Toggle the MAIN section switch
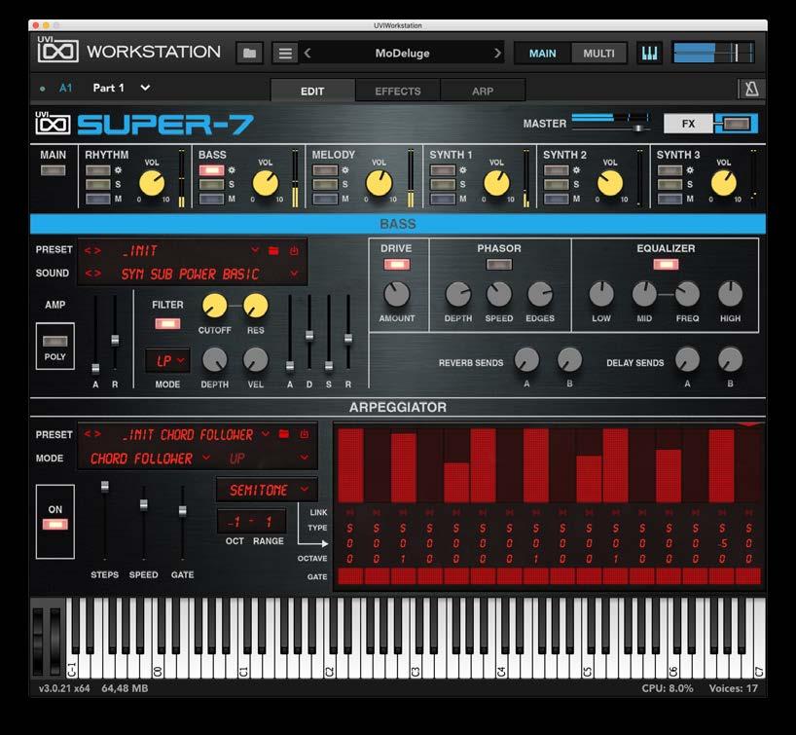The image size is (796, 735). pos(53,170)
